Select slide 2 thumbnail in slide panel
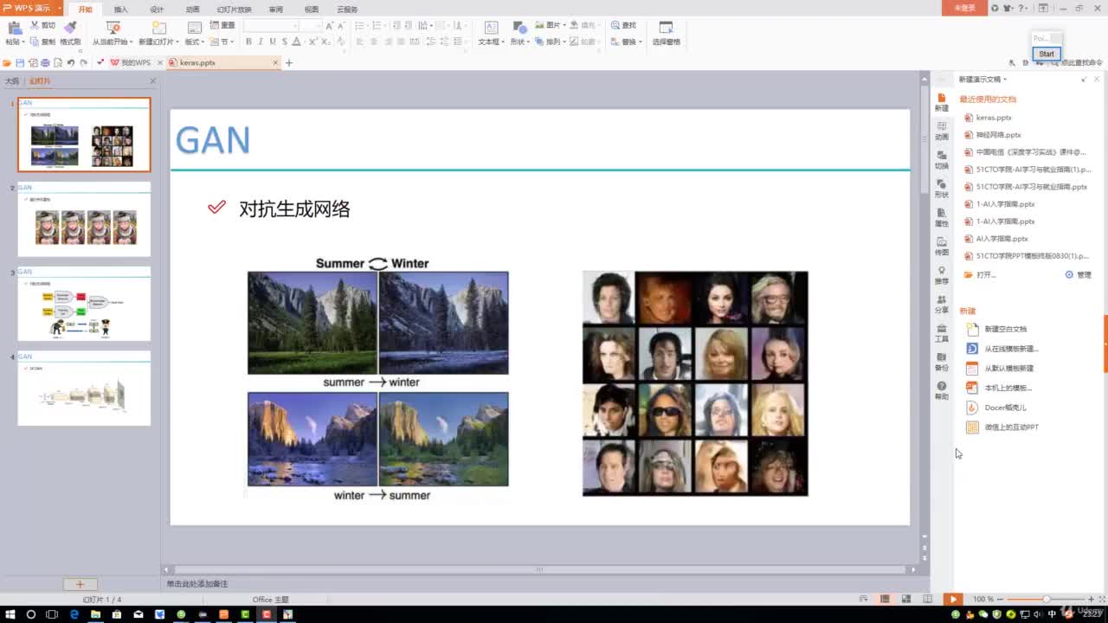Screen dimensions: 1108x623 point(84,219)
